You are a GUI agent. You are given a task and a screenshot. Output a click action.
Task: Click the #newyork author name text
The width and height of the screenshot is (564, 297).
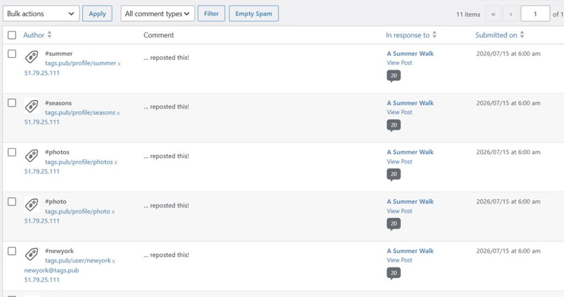[59, 251]
